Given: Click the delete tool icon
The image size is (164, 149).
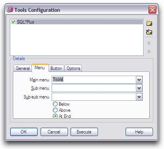Looking at the screenshot, I should pyautogui.click(x=149, y=32).
